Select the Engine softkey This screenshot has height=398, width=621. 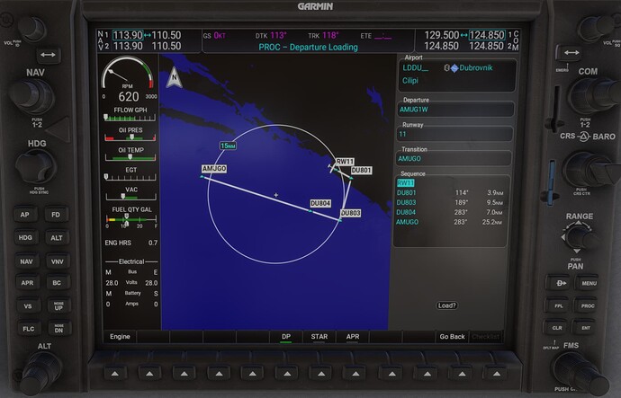[120, 336]
